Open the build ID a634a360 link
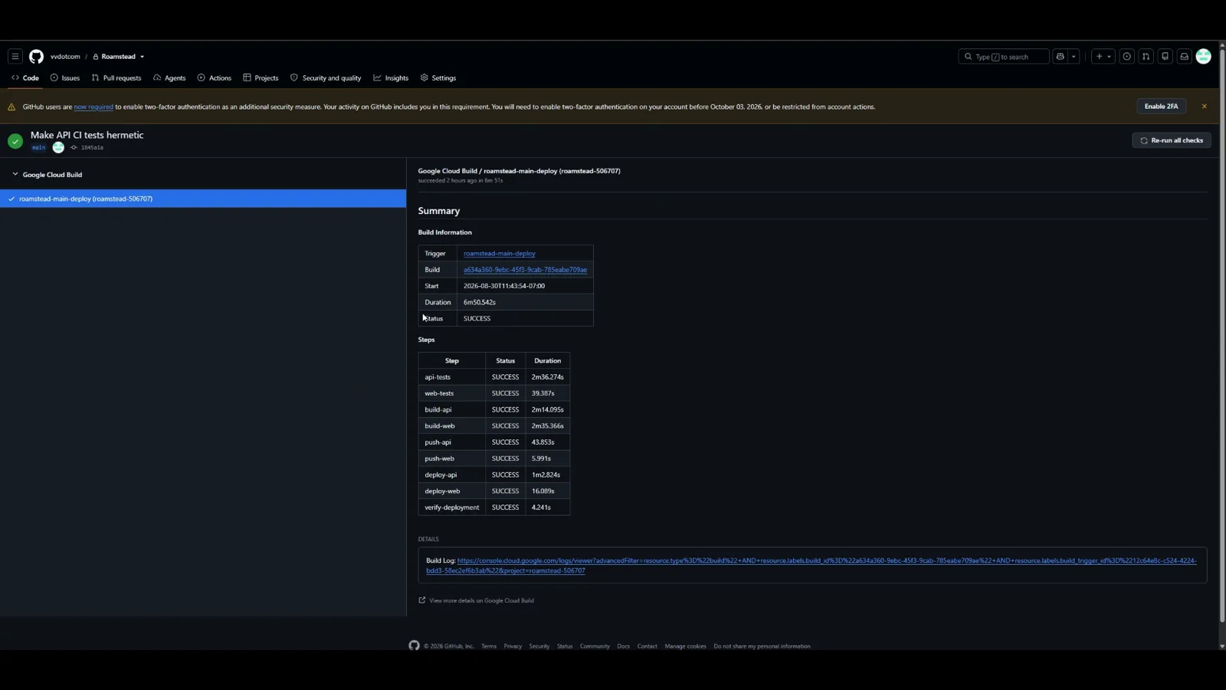Screen dimensions: 1226x690 525,270
